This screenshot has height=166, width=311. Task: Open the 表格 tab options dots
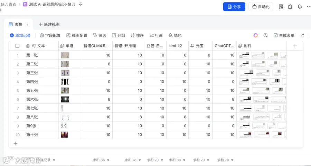point(28,24)
